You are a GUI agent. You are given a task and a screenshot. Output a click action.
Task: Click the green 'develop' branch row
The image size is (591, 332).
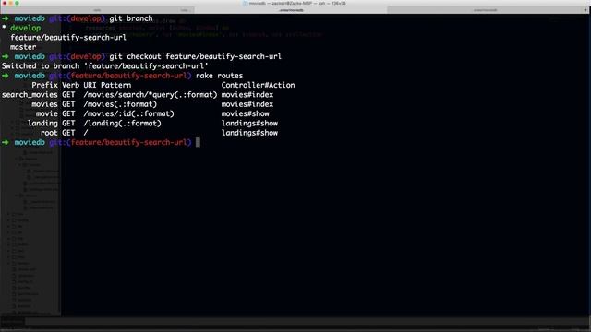pyautogui.click(x=25, y=28)
